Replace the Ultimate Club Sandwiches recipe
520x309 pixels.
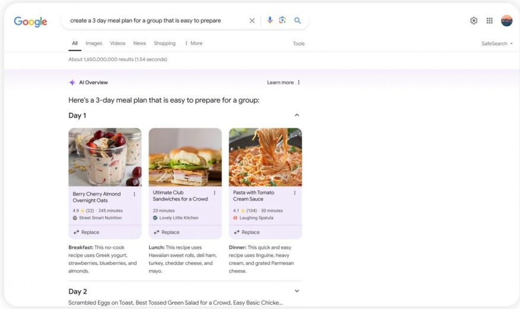[166, 232]
